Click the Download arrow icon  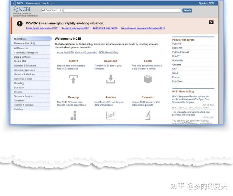(111, 79)
